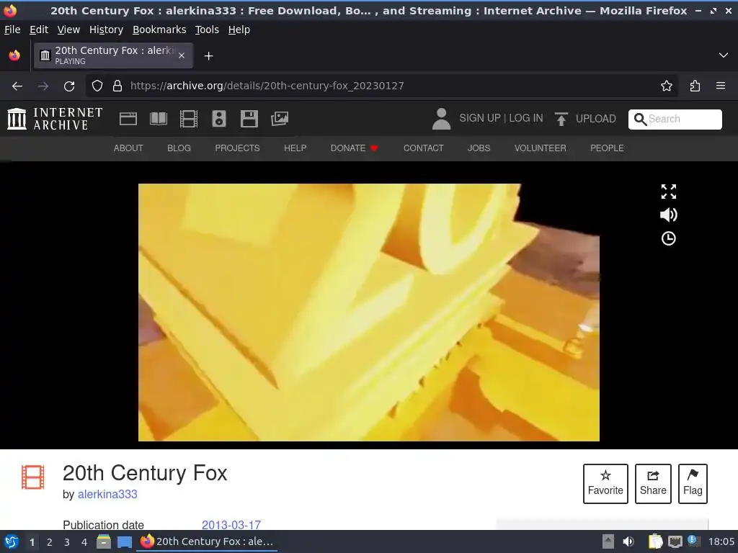Open the Bookmarks menu

pyautogui.click(x=159, y=30)
